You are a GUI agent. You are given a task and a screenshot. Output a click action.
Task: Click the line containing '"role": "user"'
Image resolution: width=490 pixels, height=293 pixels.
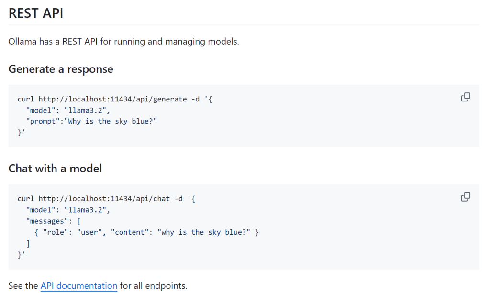(146, 232)
